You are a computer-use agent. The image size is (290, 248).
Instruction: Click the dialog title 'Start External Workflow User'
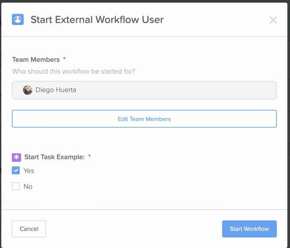point(97,20)
